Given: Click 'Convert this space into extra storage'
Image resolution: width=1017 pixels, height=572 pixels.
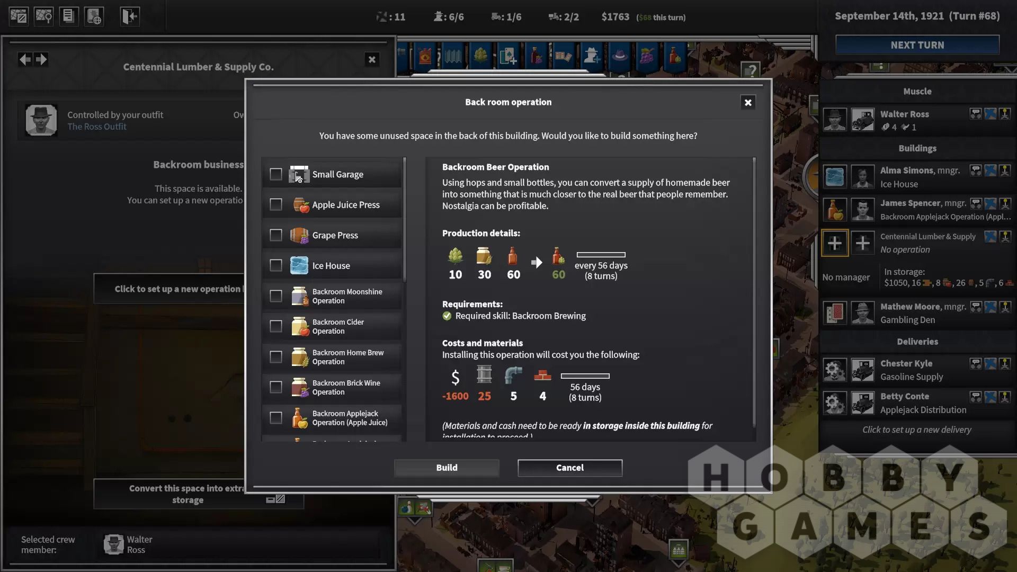Looking at the screenshot, I should point(199,494).
